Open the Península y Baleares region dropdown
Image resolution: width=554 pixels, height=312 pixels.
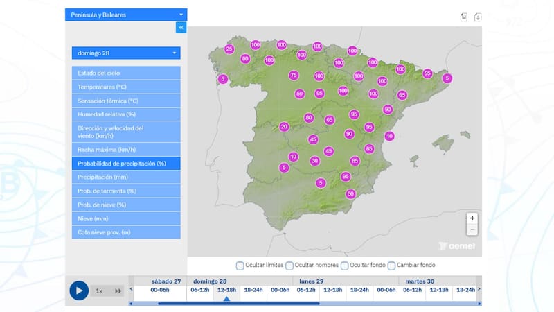pyautogui.click(x=126, y=15)
